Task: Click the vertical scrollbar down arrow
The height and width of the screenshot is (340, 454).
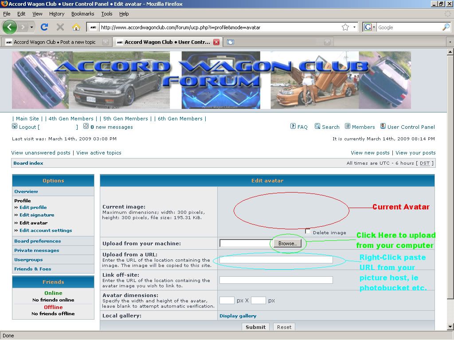Action: [450, 327]
